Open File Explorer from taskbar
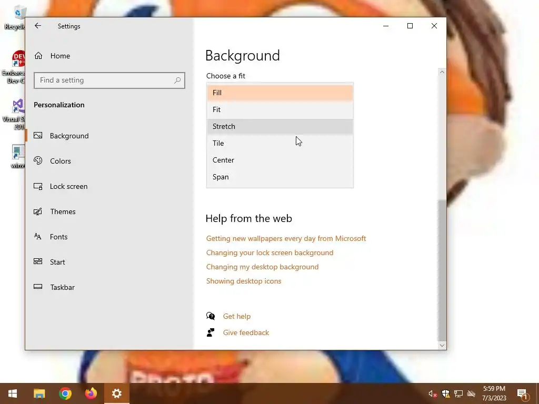Viewport: 539px width, 404px height. click(39, 393)
